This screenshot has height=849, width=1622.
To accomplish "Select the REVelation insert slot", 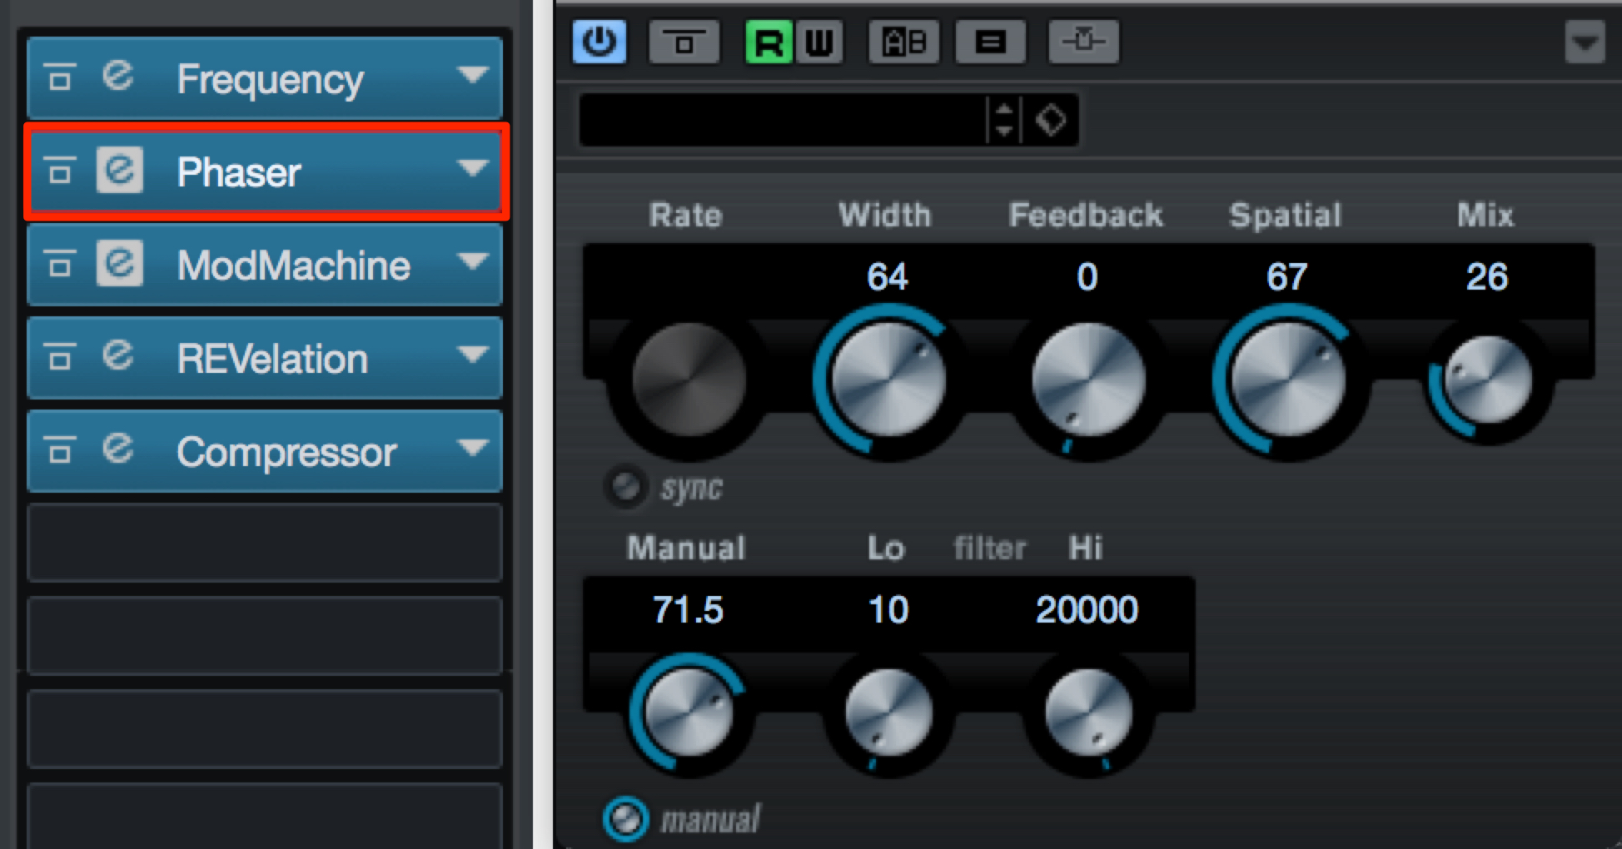I will point(265,358).
